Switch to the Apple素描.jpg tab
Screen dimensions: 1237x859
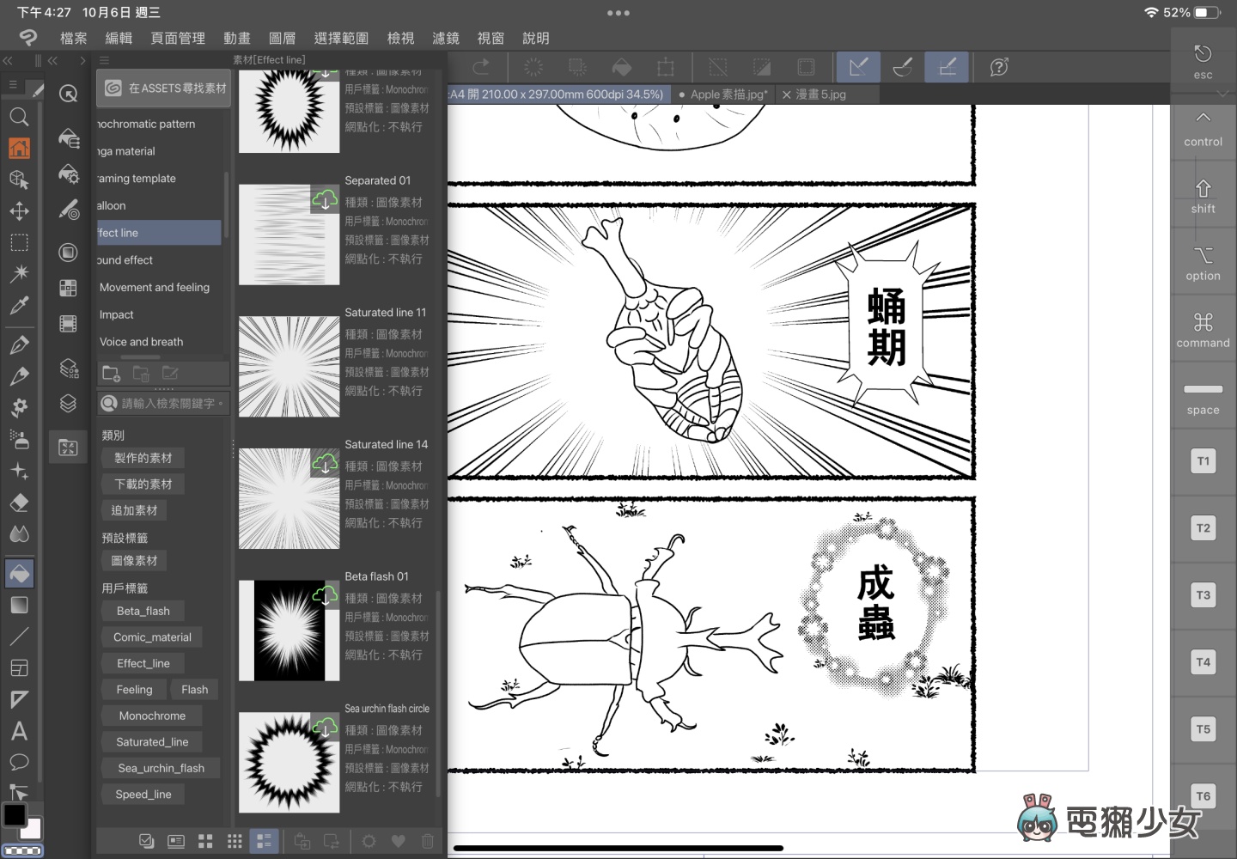[x=723, y=94]
